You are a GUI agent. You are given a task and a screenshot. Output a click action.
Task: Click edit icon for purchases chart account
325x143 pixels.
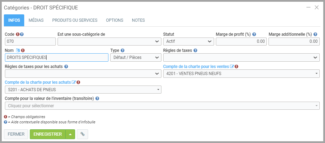point(74,82)
